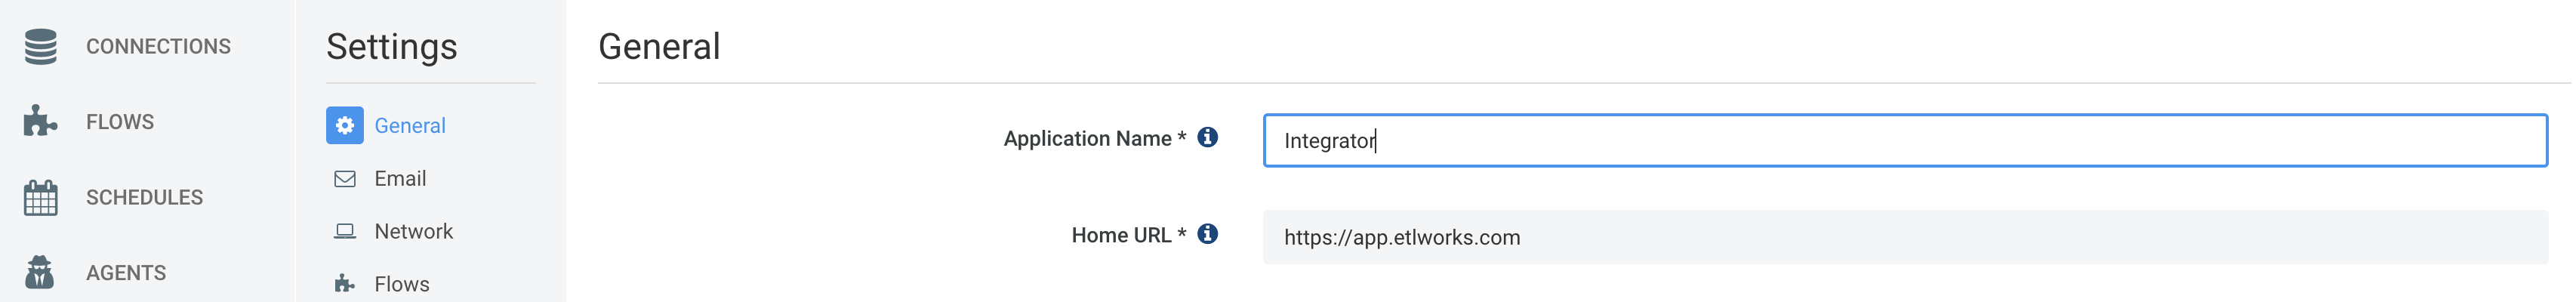Click the Connections database icon
Screen dimensions: 2576x302
(x=40, y=46)
